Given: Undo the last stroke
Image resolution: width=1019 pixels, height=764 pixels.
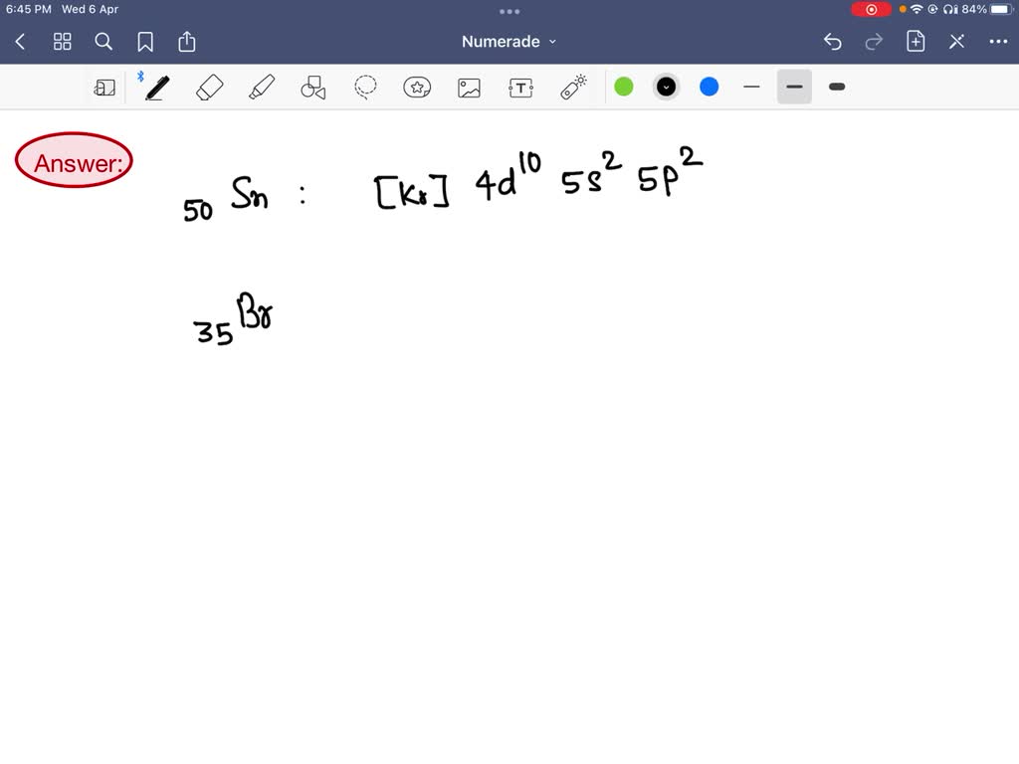Looking at the screenshot, I should coord(833,42).
